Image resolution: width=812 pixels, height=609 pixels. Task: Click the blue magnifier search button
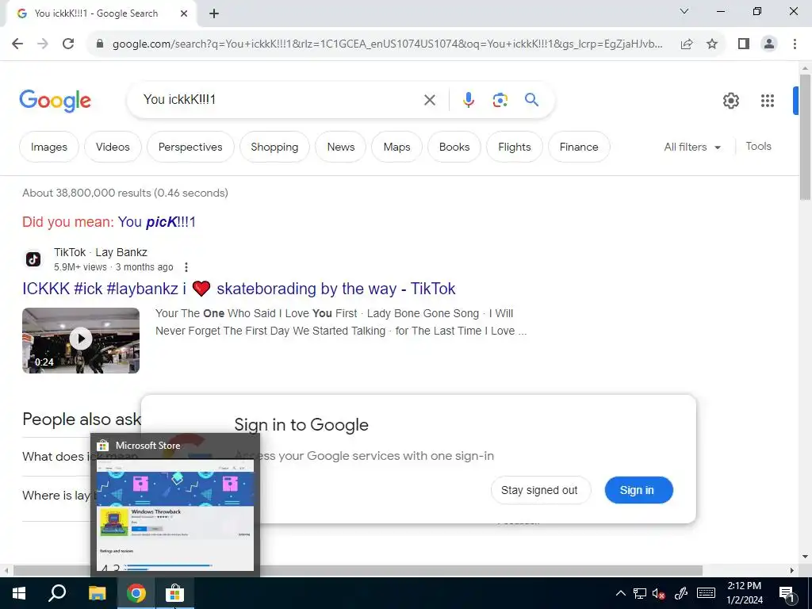tap(531, 99)
